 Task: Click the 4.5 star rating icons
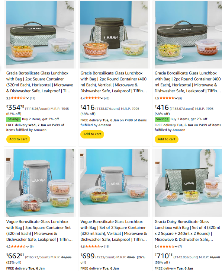pos(167,98)
